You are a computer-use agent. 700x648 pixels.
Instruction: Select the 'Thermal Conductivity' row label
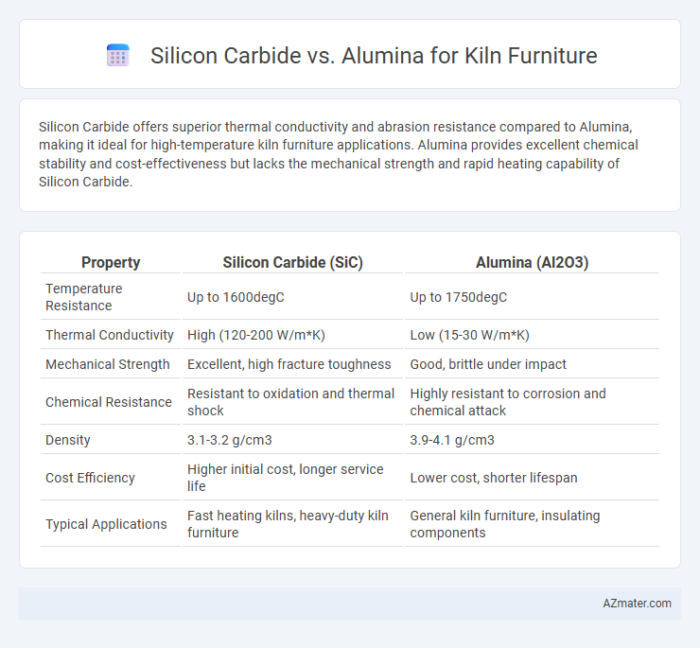110,335
